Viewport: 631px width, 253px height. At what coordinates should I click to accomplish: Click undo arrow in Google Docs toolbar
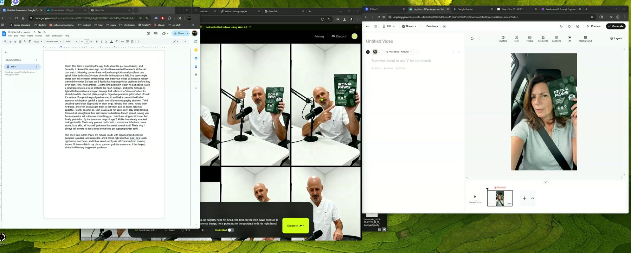click(10, 41)
